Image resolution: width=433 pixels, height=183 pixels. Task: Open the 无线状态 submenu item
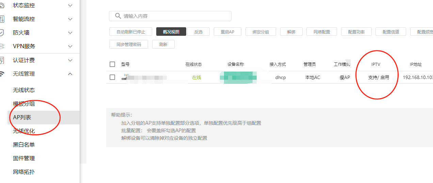coord(24,90)
